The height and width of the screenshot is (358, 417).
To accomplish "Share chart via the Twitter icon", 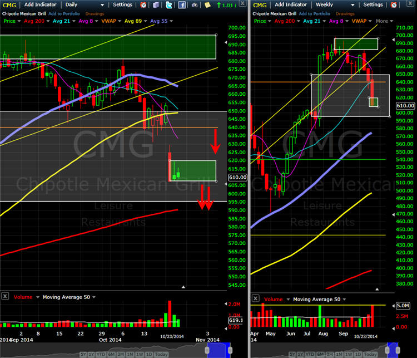I will click(x=168, y=5).
